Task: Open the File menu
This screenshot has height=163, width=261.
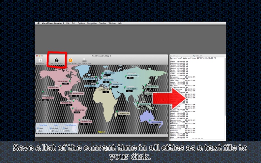Action: tap(68, 23)
